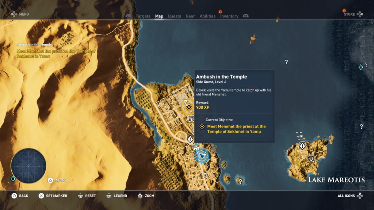The image size is (374, 210).
Task: Click the yellow tracked objective text at top-left
Action: [x=56, y=54]
